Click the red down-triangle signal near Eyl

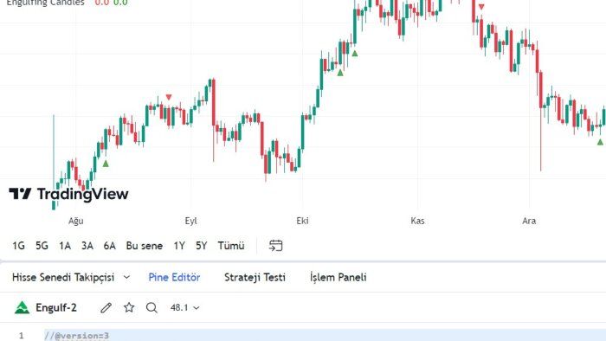169,97
